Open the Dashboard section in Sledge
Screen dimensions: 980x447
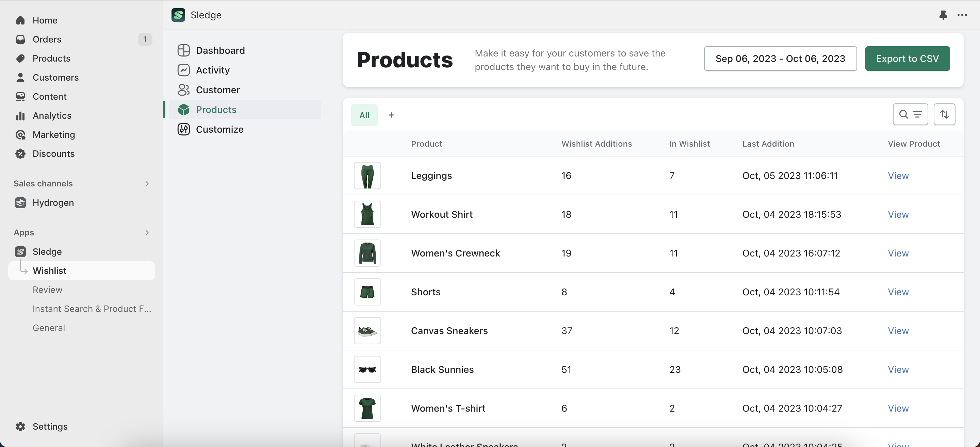pyautogui.click(x=220, y=49)
